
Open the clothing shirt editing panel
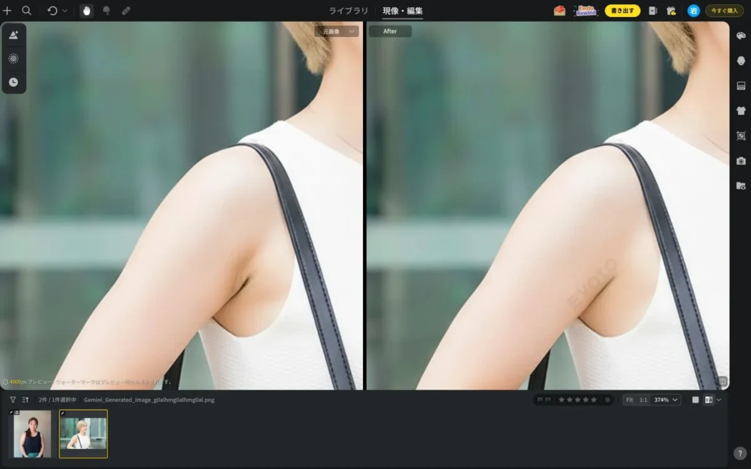[741, 111]
